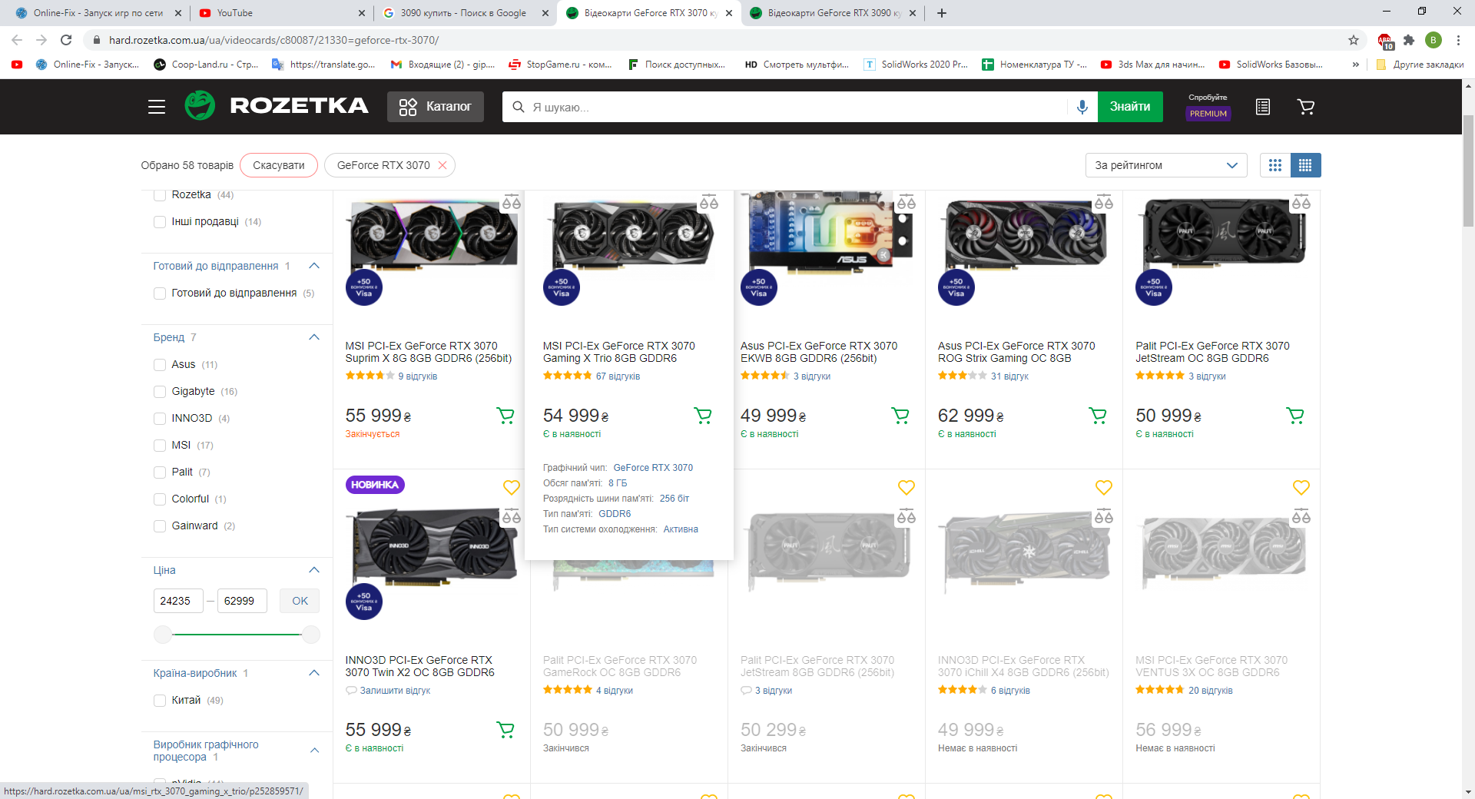The height and width of the screenshot is (799, 1475).
Task: Apply price range with OK button
Action: point(300,601)
